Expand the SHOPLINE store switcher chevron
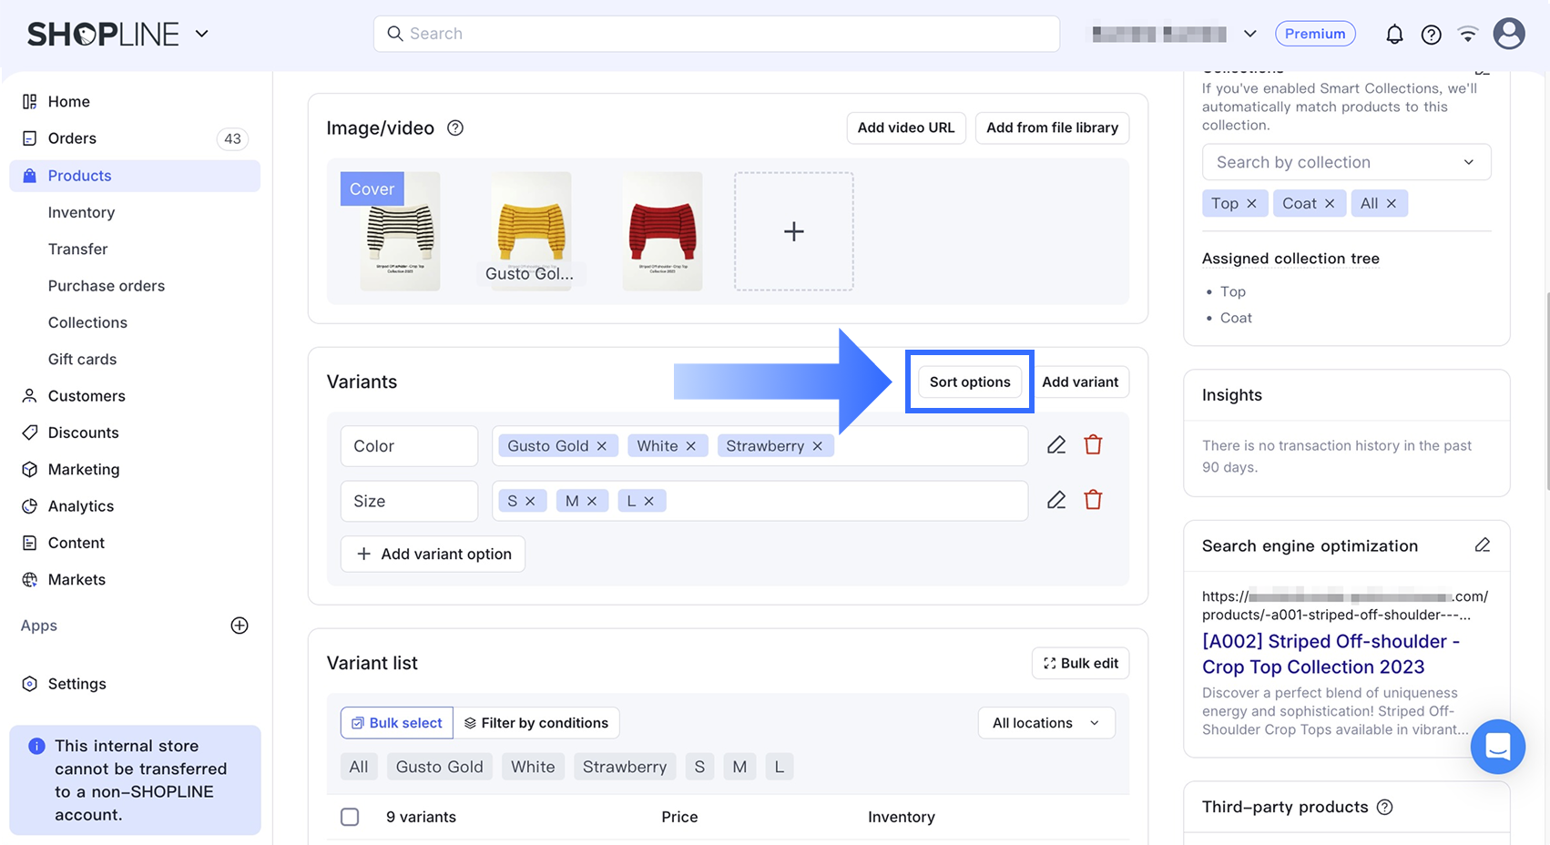Viewport: 1550px width, 845px height. tap(202, 35)
